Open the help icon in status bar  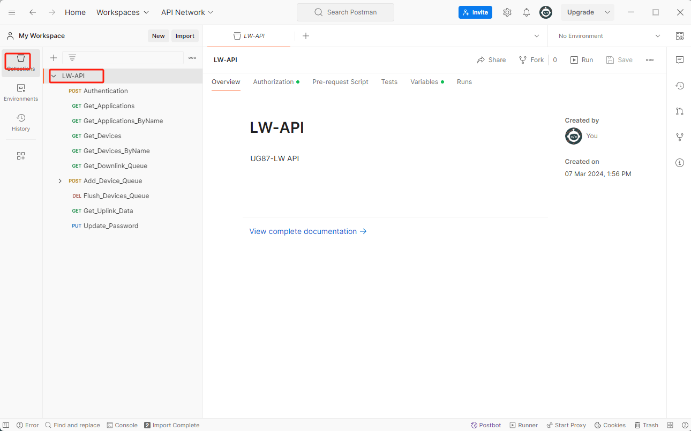(x=685, y=425)
